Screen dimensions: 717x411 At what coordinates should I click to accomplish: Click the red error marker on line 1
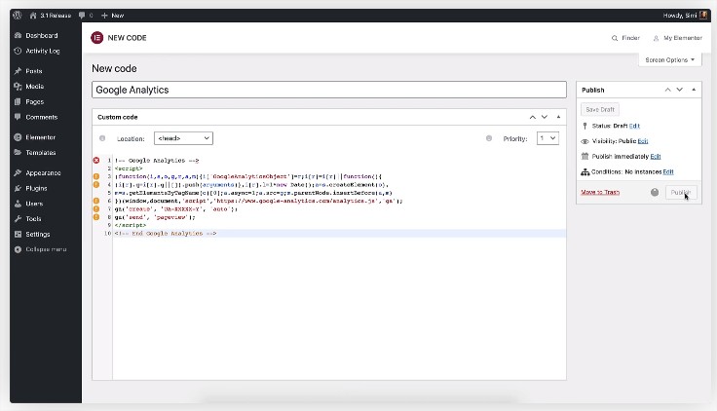coord(96,160)
